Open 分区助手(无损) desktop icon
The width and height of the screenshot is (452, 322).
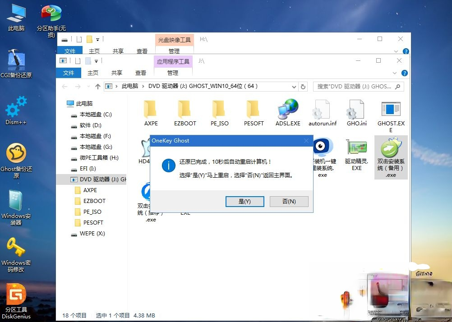click(51, 21)
